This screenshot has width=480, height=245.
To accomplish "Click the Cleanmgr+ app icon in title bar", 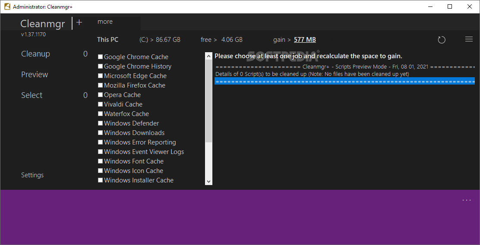I will pyautogui.click(x=7, y=6).
